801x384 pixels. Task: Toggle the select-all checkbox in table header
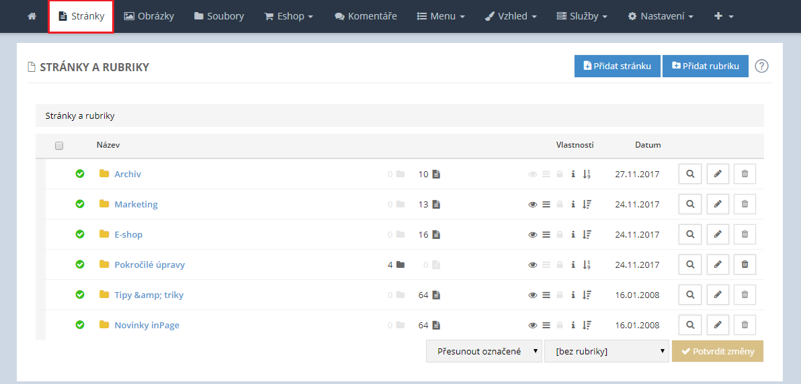[x=59, y=146]
